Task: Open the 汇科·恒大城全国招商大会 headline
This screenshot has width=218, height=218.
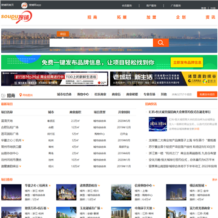Action: click(180, 112)
